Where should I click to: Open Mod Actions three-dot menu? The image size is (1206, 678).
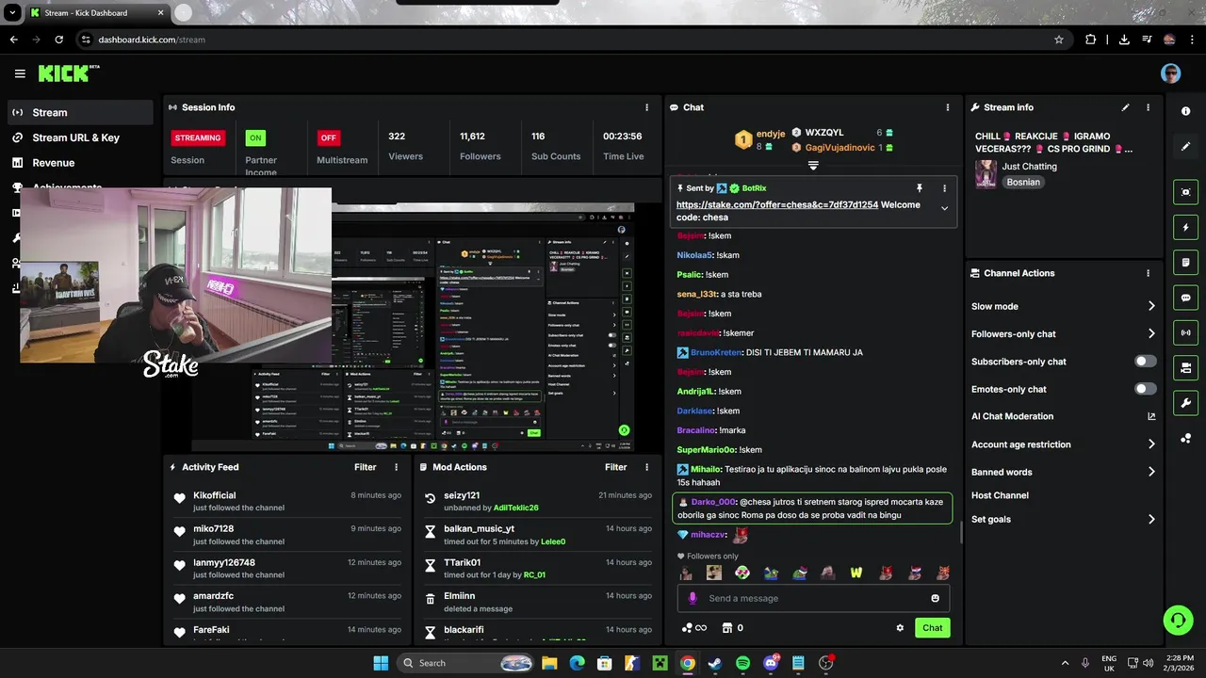(x=646, y=467)
